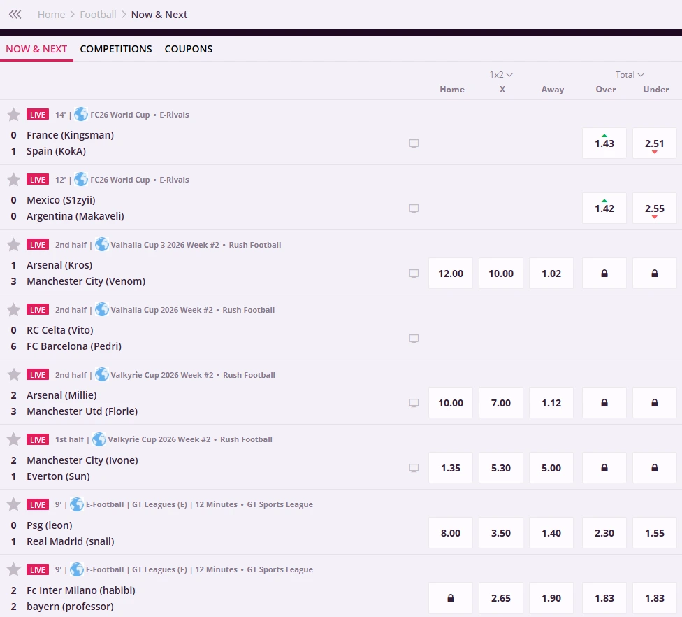Click globe icon for Fc Inter Milano GT Leagues

coord(77,569)
